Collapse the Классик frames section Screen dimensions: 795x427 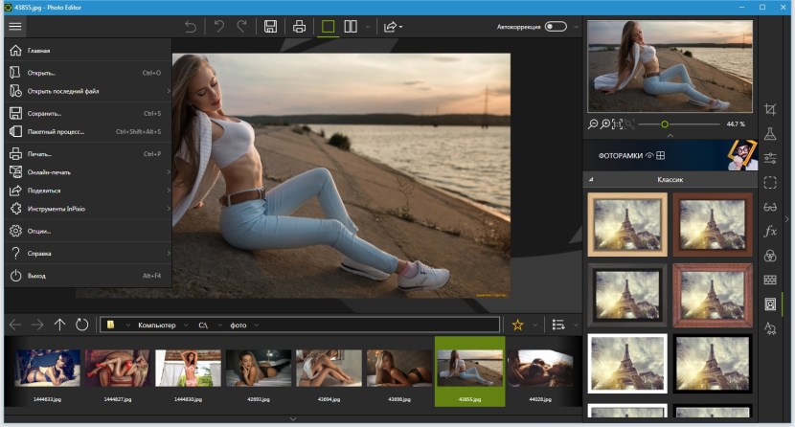(591, 180)
